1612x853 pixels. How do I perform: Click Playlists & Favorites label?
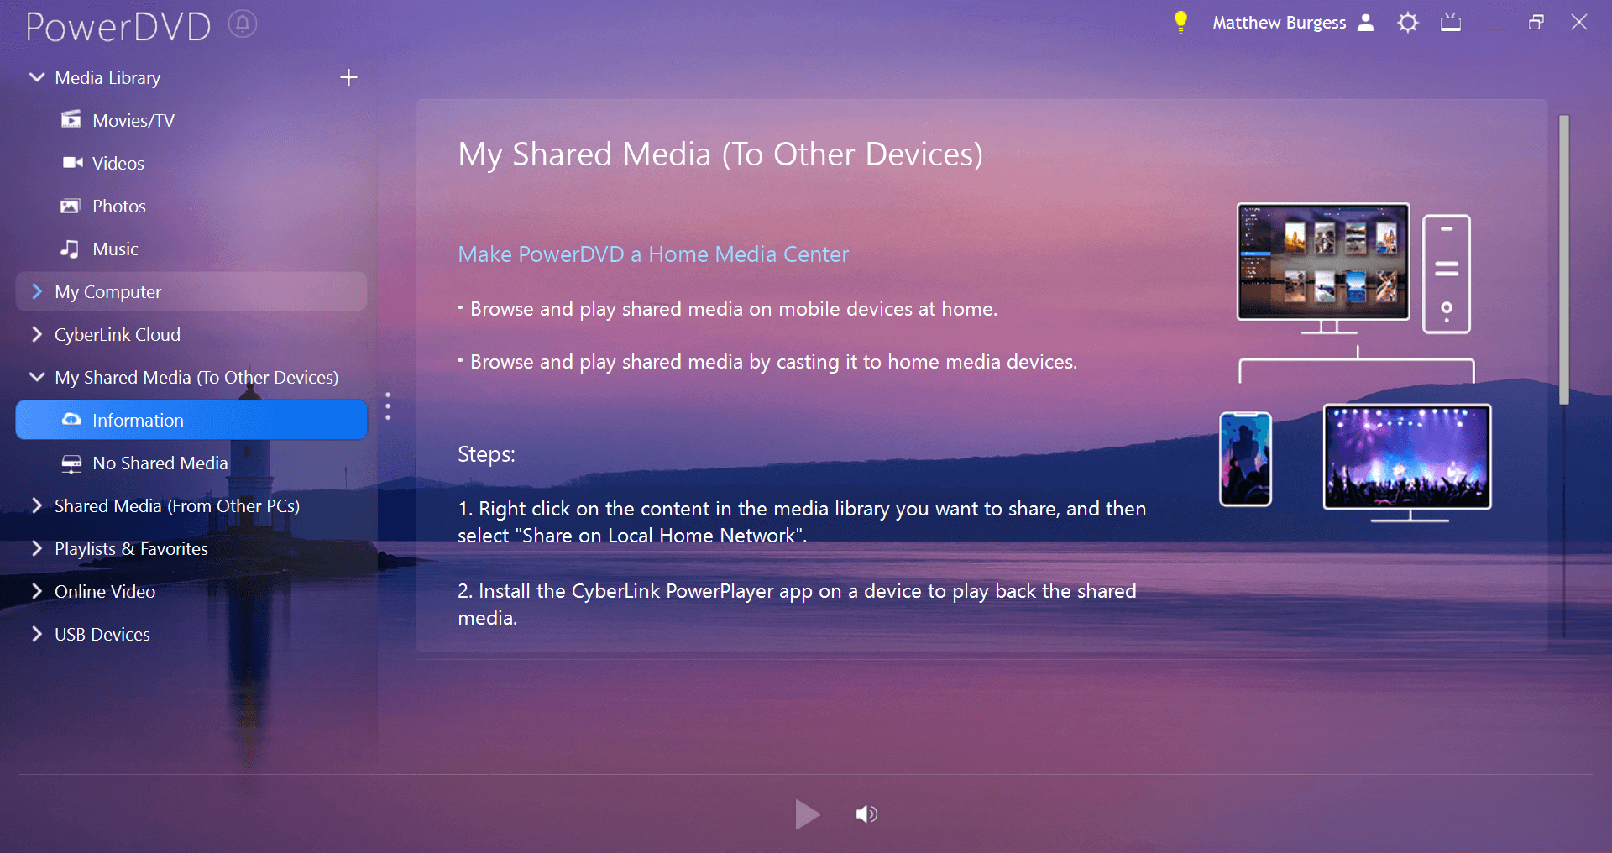[x=131, y=548]
